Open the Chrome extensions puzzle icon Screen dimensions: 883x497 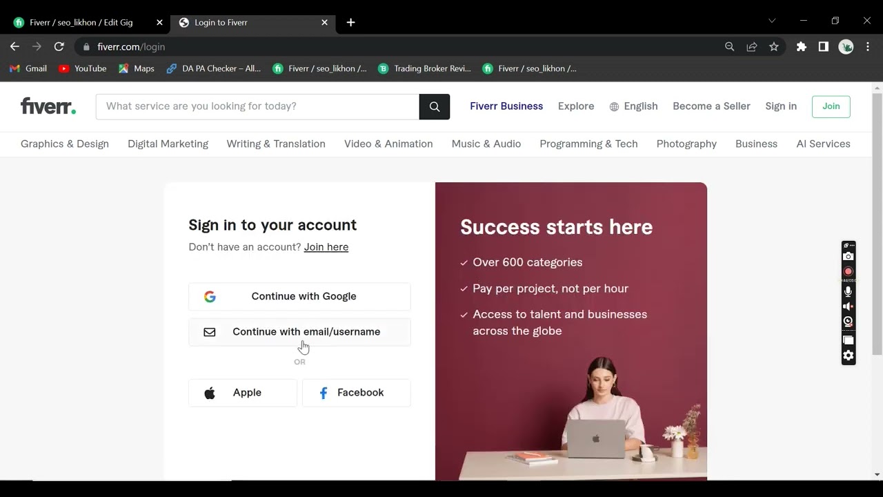pyautogui.click(x=801, y=46)
